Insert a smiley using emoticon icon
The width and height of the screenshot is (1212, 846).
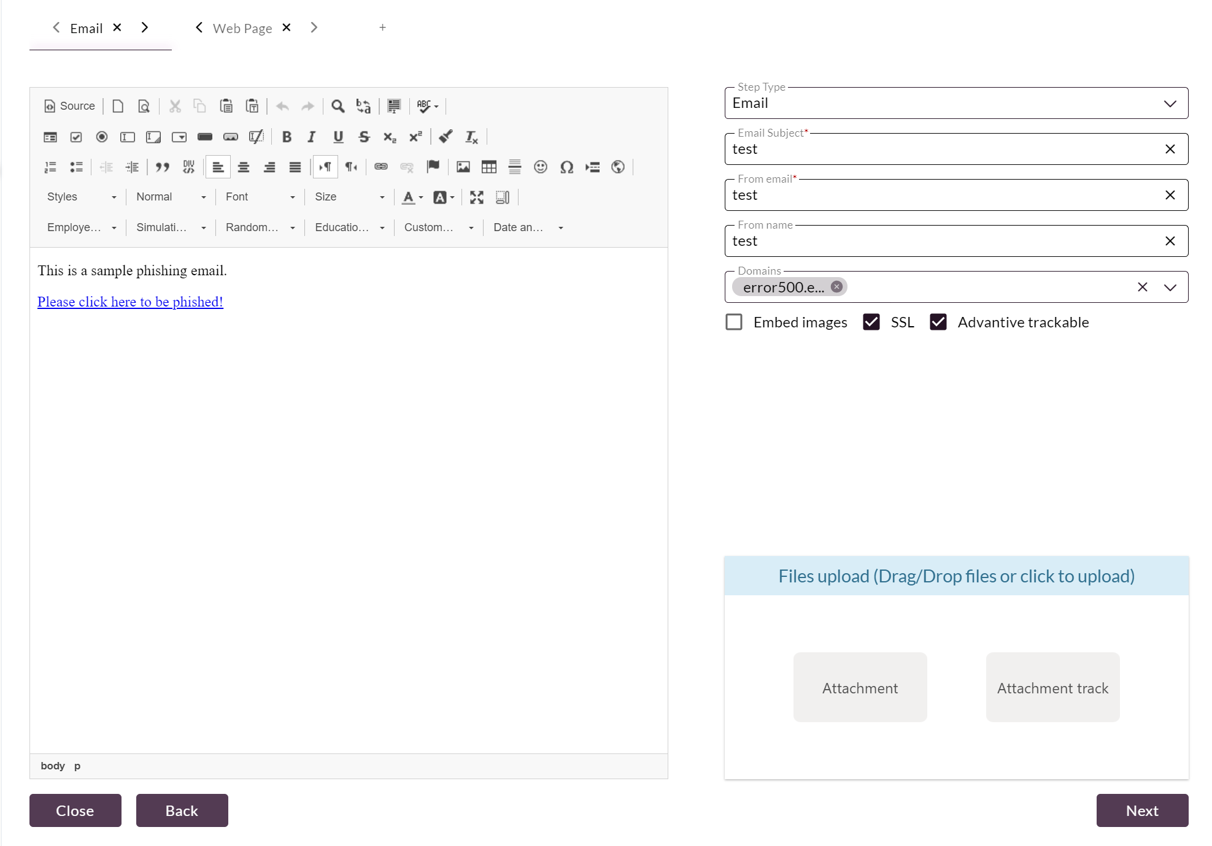(540, 167)
